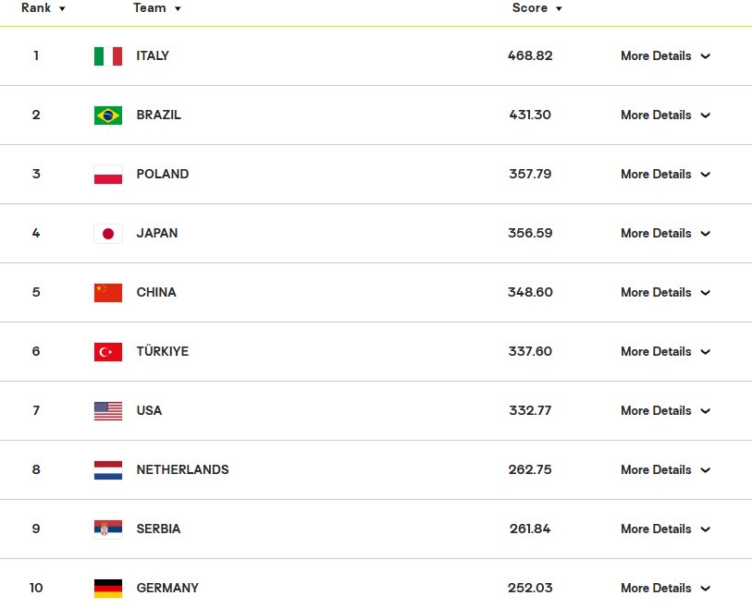Image resolution: width=752 pixels, height=608 pixels.
Task: Expand More Details for Italy
Action: (665, 56)
